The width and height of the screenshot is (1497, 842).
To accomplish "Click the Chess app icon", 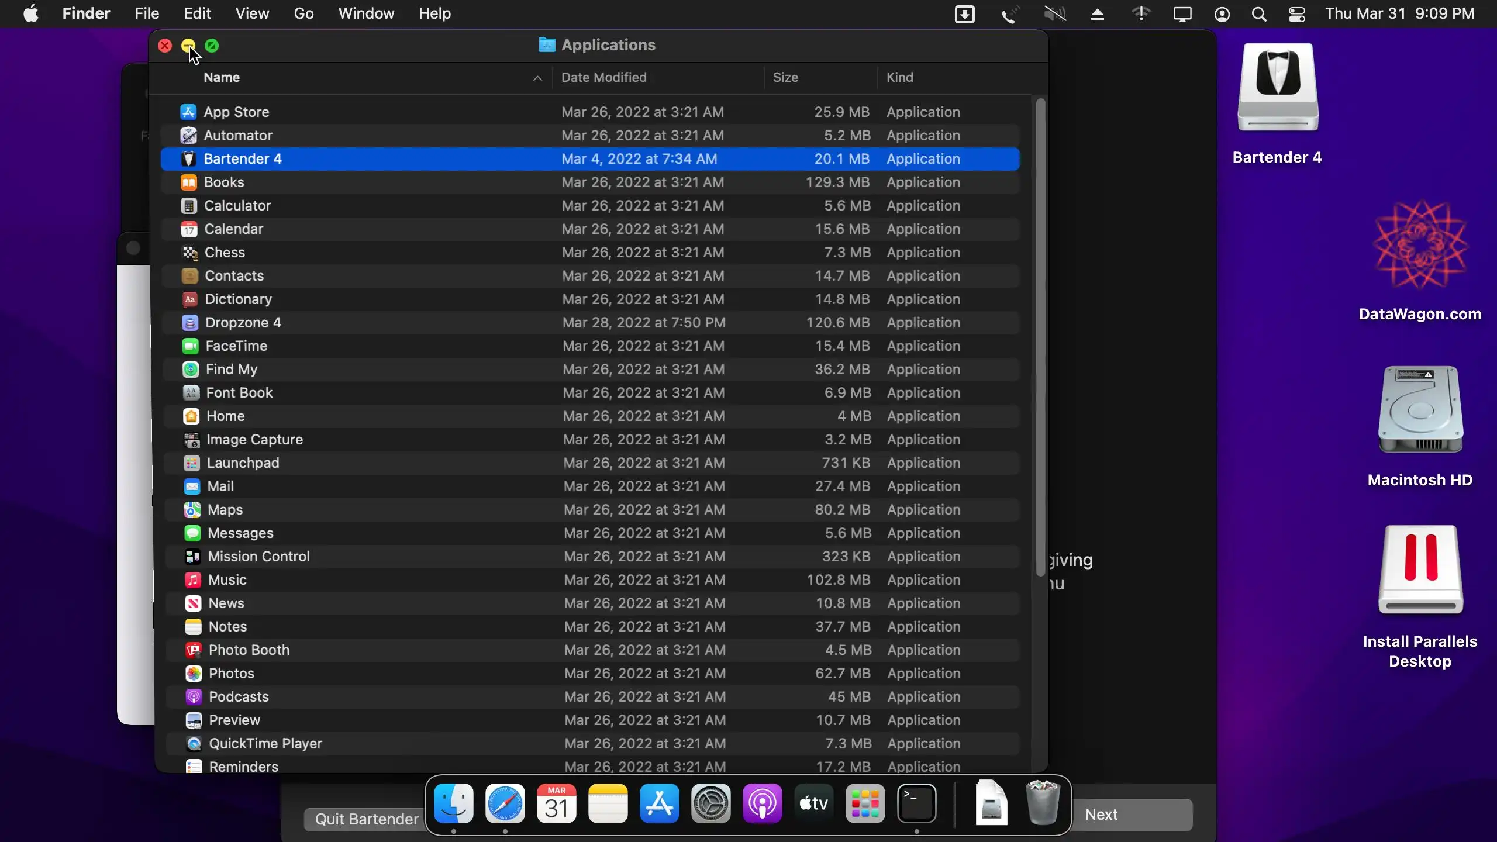I will [189, 253].
